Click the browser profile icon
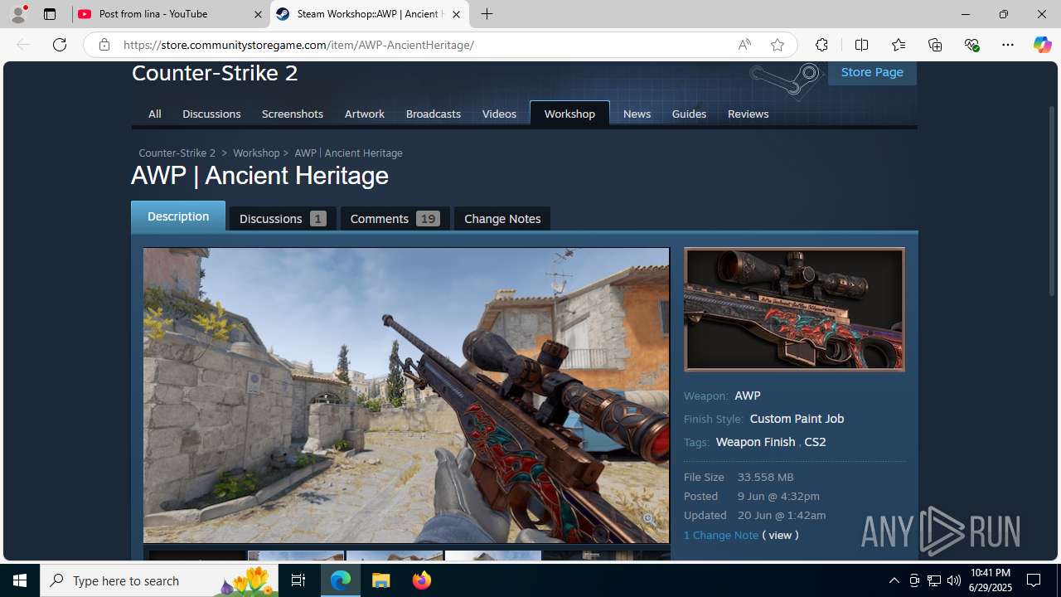This screenshot has height=597, width=1061. click(x=18, y=14)
